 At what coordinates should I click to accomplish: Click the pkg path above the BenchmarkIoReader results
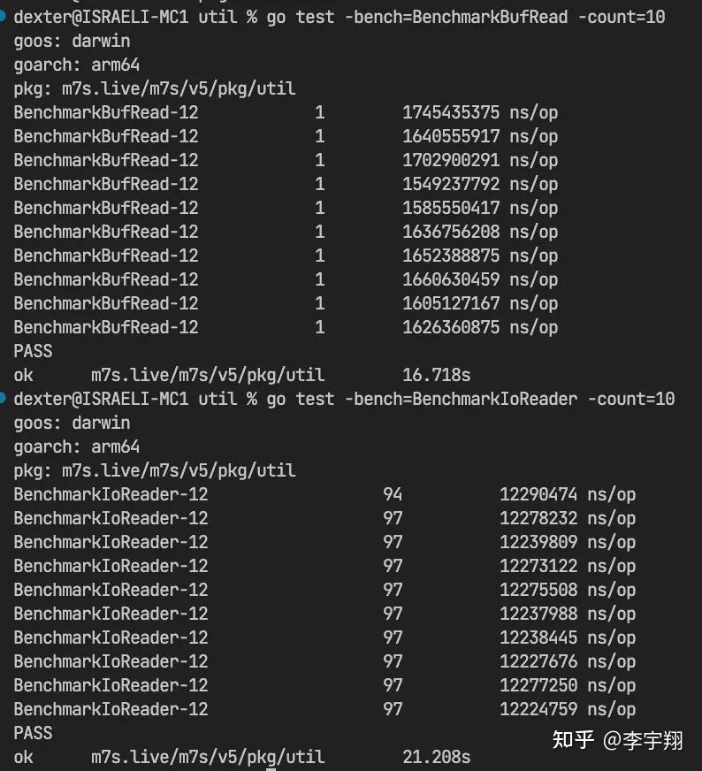(155, 470)
